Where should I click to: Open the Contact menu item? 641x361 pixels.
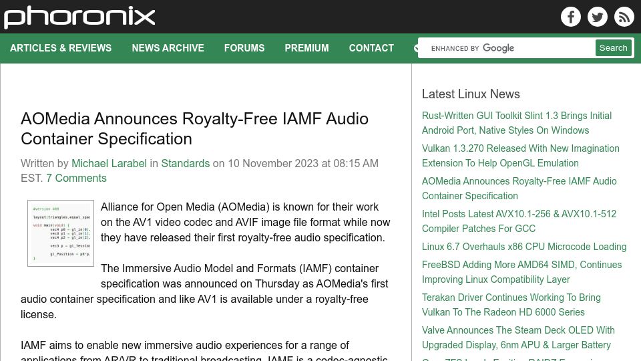[371, 48]
